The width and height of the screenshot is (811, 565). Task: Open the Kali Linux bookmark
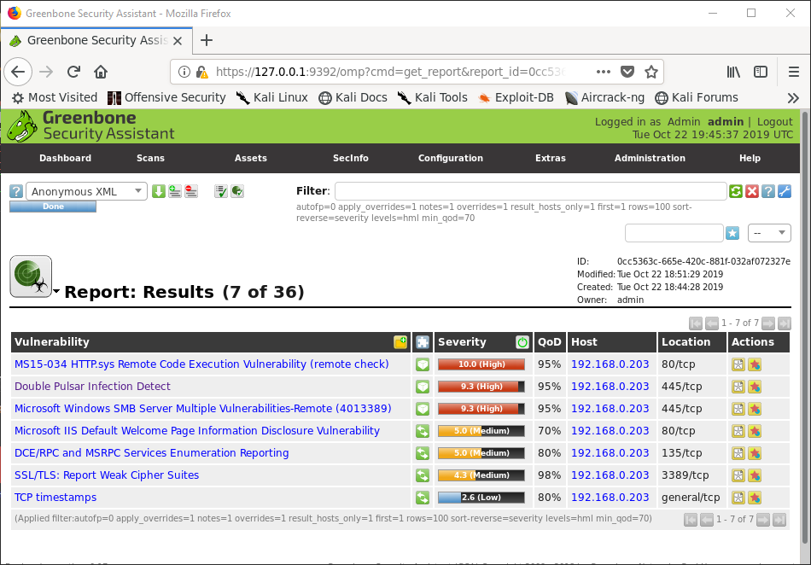(272, 97)
